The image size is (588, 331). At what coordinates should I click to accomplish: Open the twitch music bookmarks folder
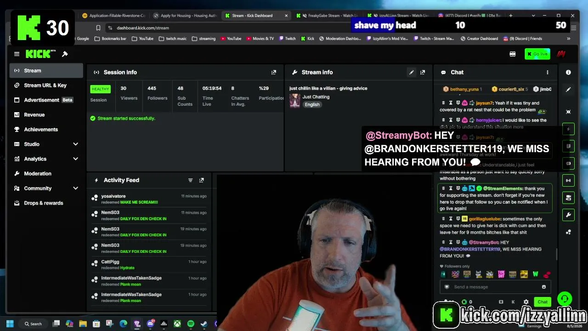pyautogui.click(x=173, y=39)
